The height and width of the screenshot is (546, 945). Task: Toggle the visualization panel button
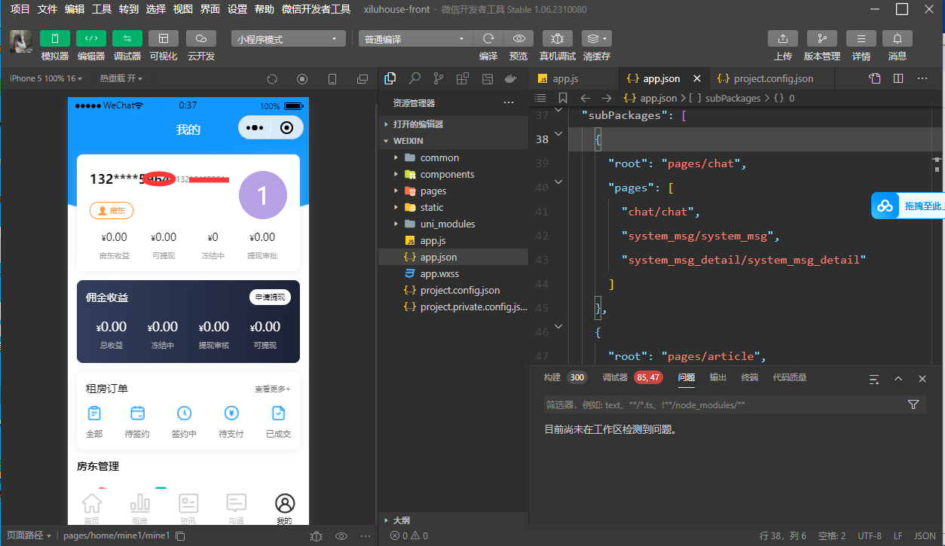[164, 38]
